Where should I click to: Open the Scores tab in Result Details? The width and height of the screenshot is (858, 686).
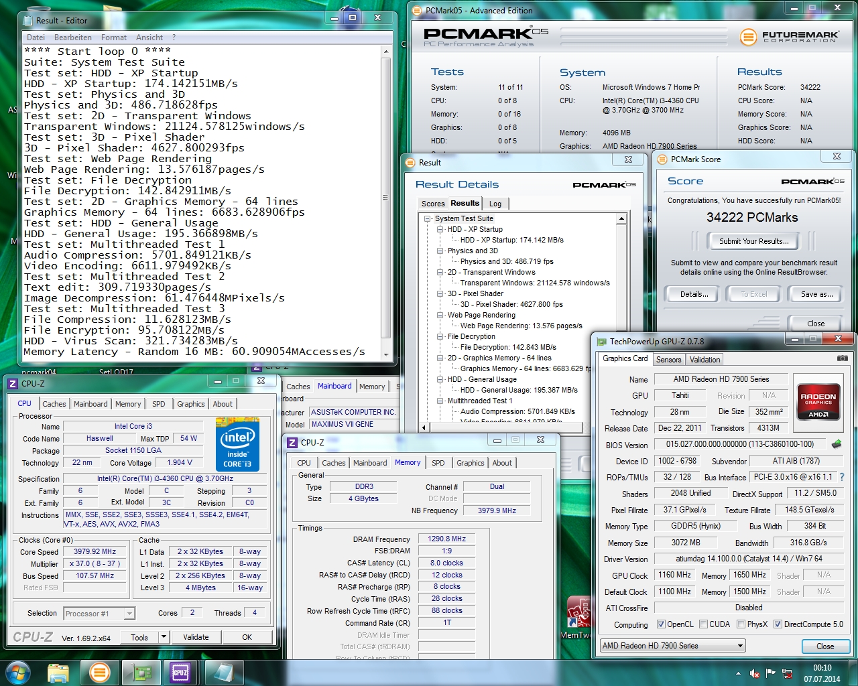pyautogui.click(x=433, y=204)
